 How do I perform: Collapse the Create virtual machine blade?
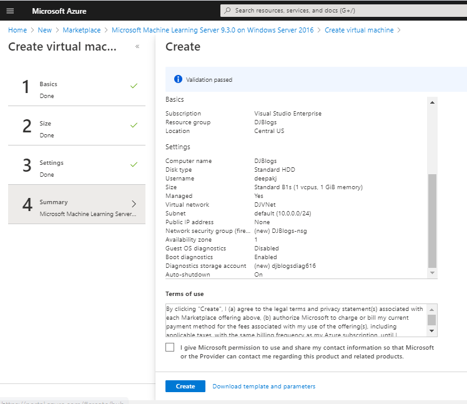tap(137, 46)
